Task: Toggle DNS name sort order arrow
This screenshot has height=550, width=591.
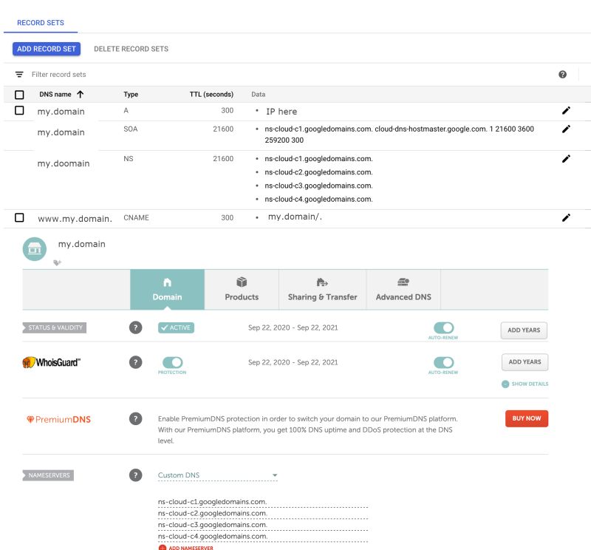Action: point(81,94)
